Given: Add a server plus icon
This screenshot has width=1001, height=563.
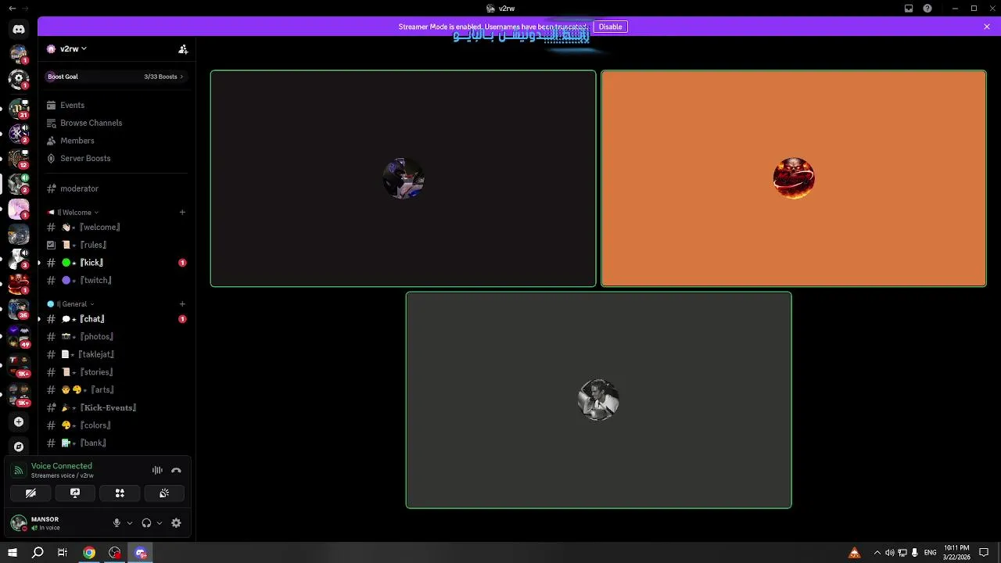Looking at the screenshot, I should click(x=19, y=421).
